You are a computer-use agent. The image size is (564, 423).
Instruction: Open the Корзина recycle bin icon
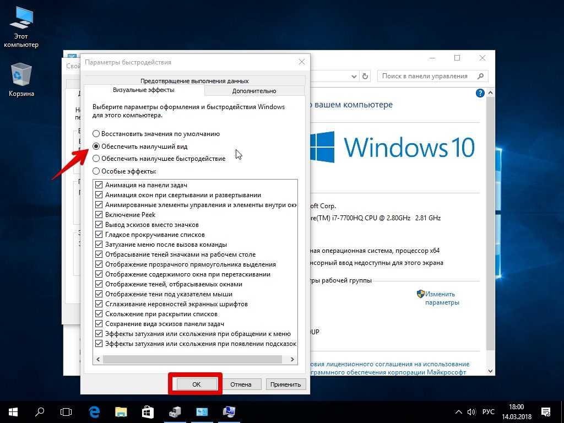tap(21, 80)
